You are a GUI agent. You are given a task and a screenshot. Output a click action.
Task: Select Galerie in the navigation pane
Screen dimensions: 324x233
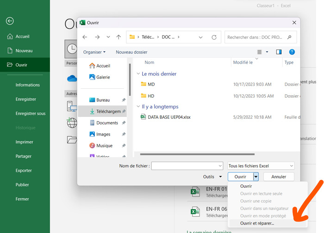[x=100, y=77]
